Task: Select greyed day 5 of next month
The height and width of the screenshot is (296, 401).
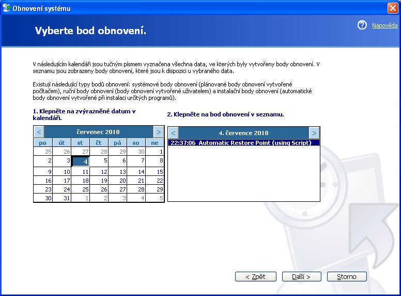Action: [155, 198]
